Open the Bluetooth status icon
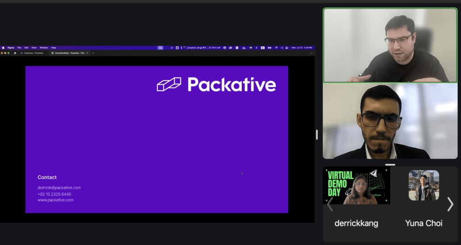This screenshot has width=461, height=245. [x=256, y=48]
